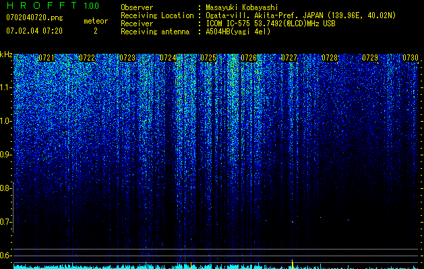Click the yellow meteor echo spike near 0727
Image resolution: width=424 pixels, height=269 pixels.
tap(293, 264)
